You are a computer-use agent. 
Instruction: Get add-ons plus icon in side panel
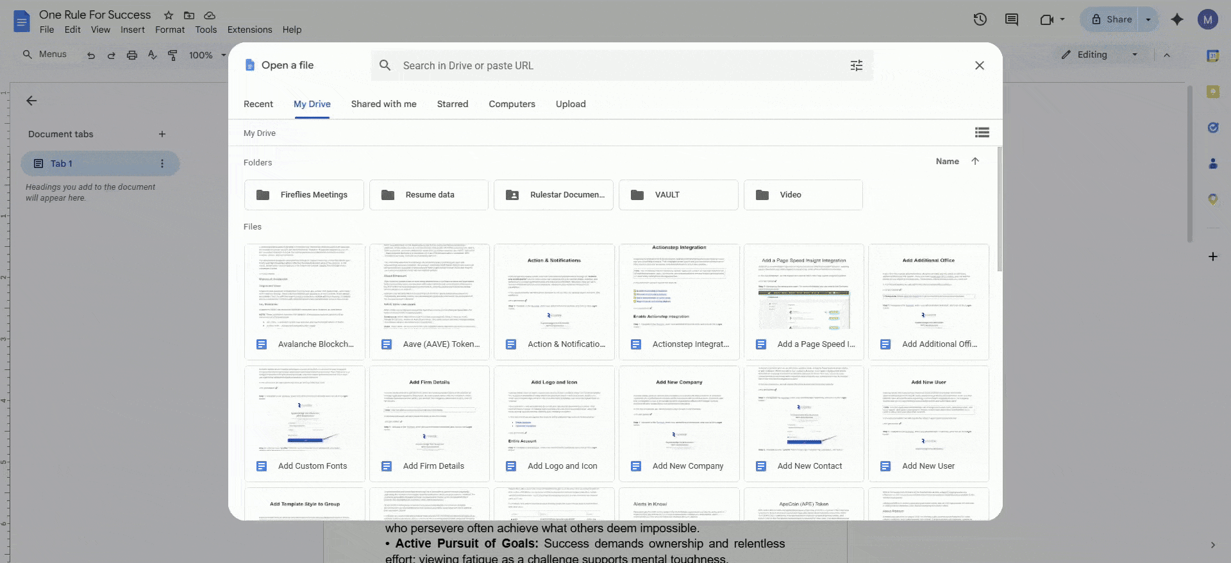[x=1213, y=256]
